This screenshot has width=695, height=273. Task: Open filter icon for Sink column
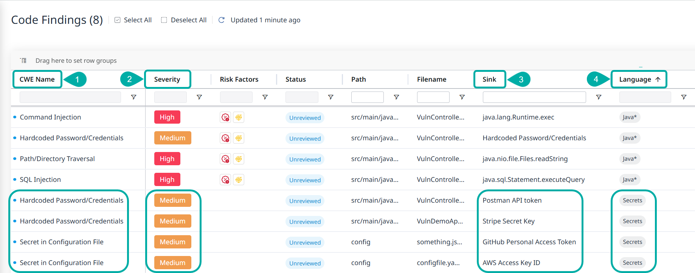pyautogui.click(x=599, y=97)
